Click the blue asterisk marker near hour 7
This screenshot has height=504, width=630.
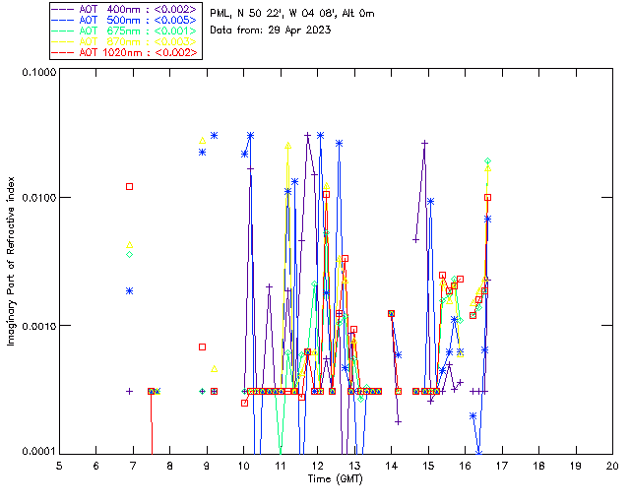coord(129,290)
